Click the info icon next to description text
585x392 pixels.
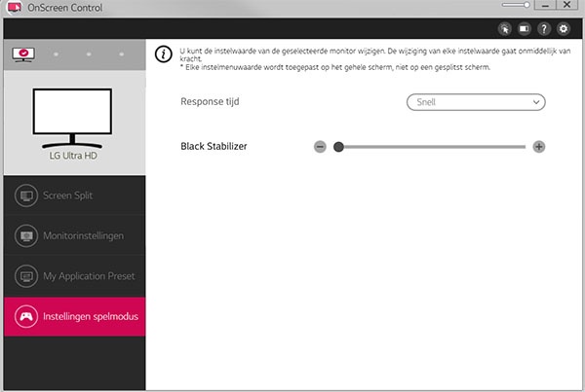pyautogui.click(x=164, y=54)
